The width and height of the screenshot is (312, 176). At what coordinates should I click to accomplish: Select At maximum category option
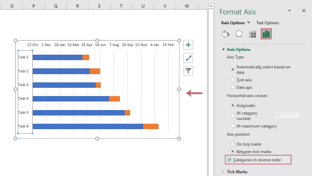[x=233, y=126]
